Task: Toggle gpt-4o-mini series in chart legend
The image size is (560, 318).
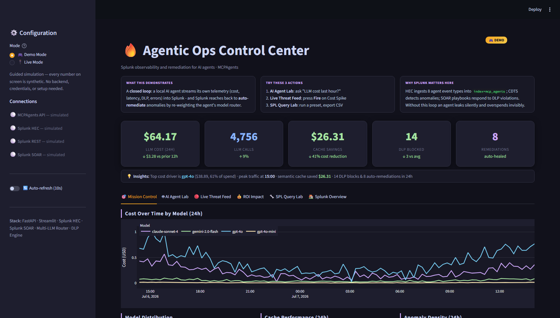Action: [261, 232]
